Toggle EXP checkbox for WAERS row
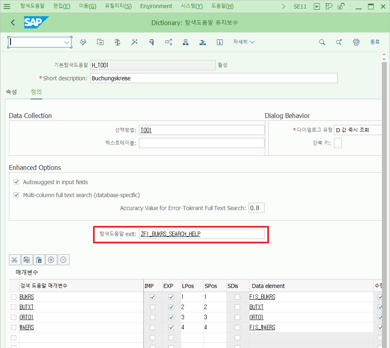The height and width of the screenshot is (348, 390). click(171, 327)
